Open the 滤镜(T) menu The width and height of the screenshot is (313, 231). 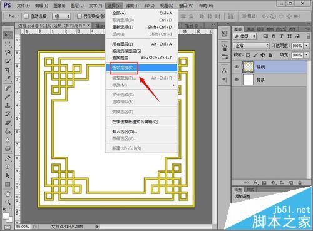coord(132,6)
